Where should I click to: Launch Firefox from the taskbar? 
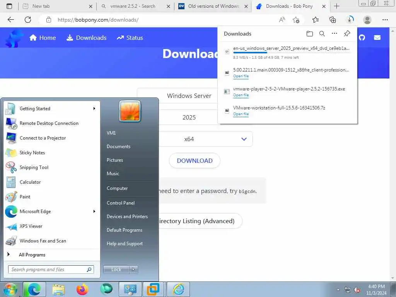82,289
